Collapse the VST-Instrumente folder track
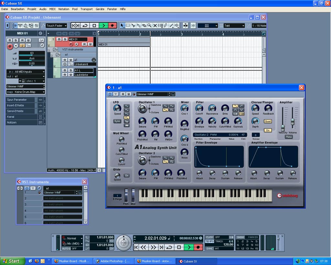Screen dimensions: 331x265 click(48, 51)
